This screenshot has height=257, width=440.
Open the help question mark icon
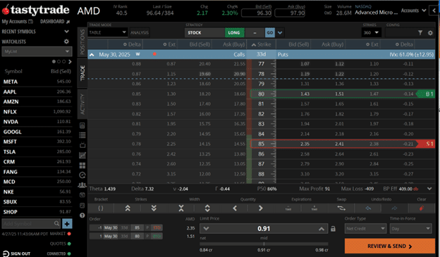pos(82,215)
